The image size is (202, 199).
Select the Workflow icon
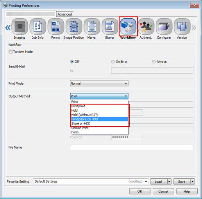(128, 27)
